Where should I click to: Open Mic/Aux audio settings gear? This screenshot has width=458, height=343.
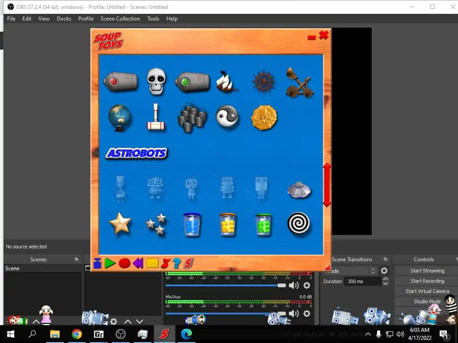click(307, 314)
